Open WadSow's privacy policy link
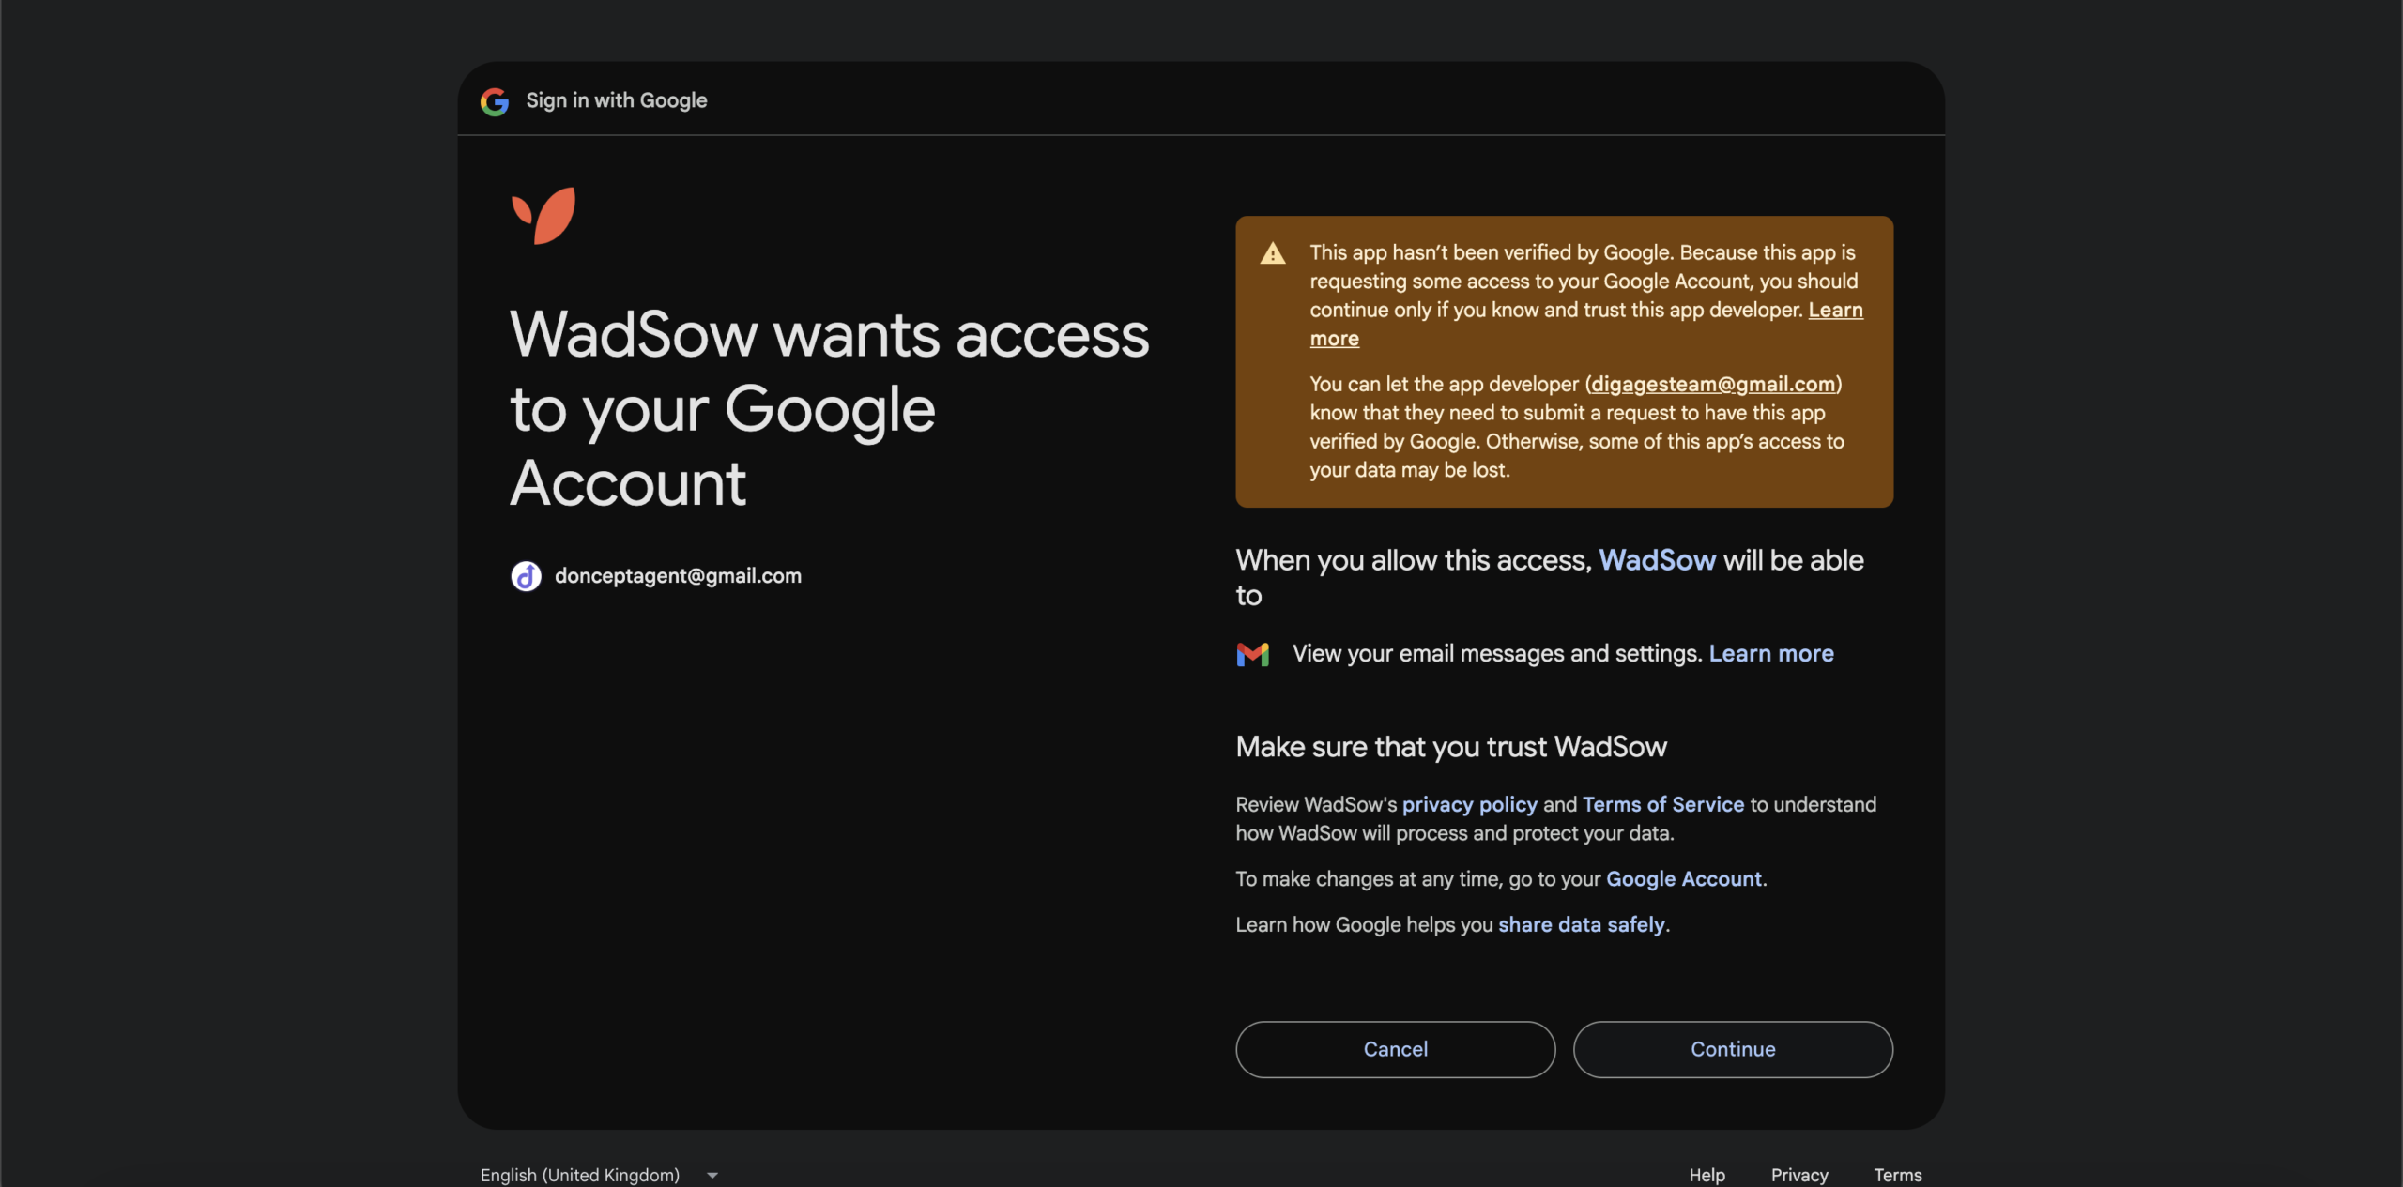This screenshot has height=1187, width=2403. click(x=1469, y=804)
